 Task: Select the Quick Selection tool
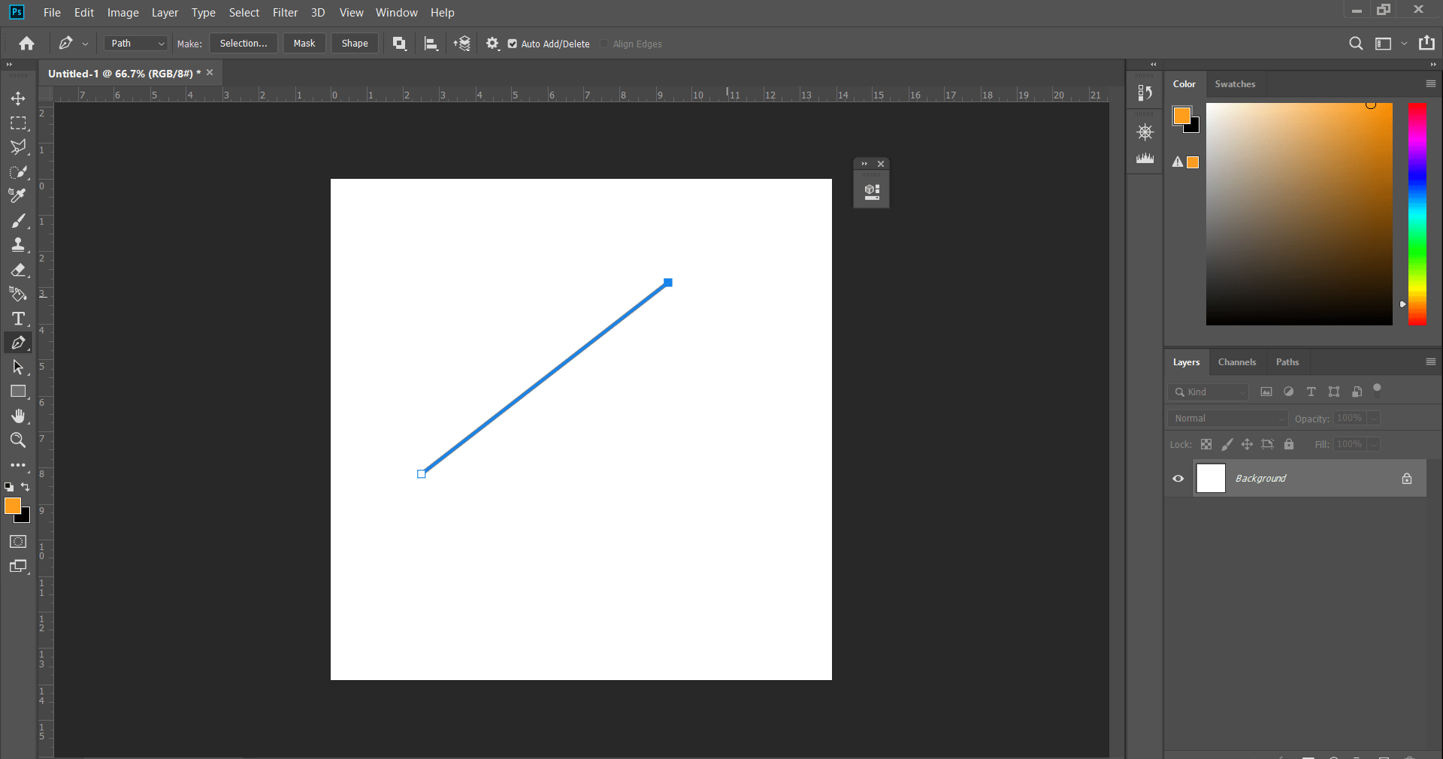tap(18, 172)
